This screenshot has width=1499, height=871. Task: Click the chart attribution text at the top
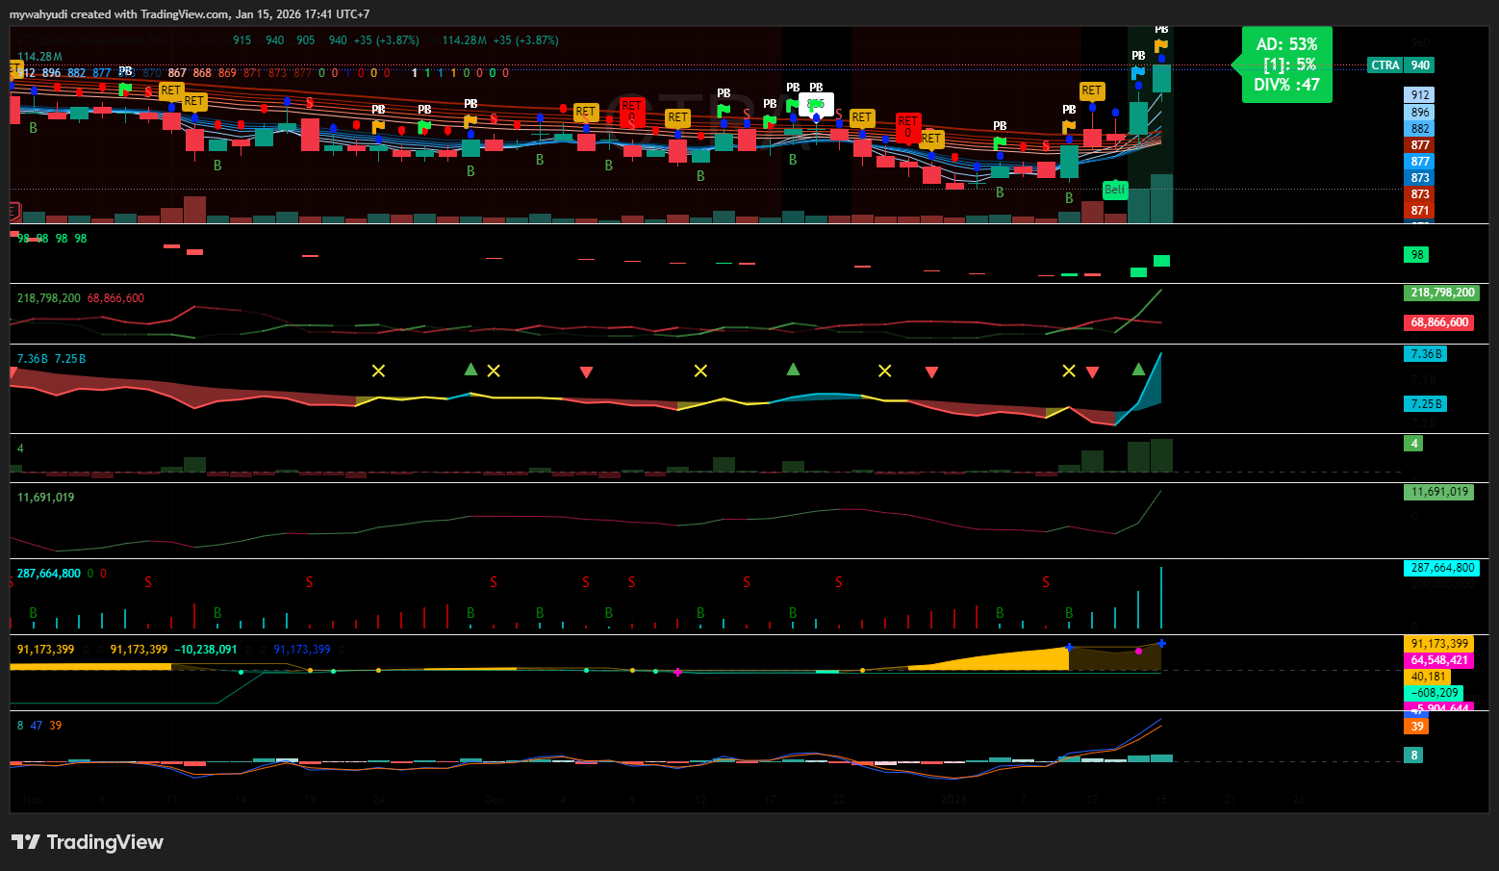coord(190,14)
